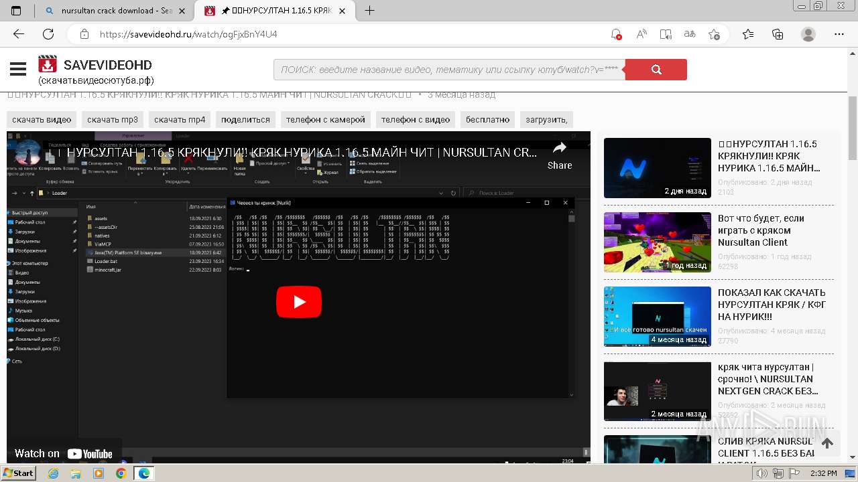Open the Collections icon
This screenshot has width=858, height=482.
[x=778, y=34]
